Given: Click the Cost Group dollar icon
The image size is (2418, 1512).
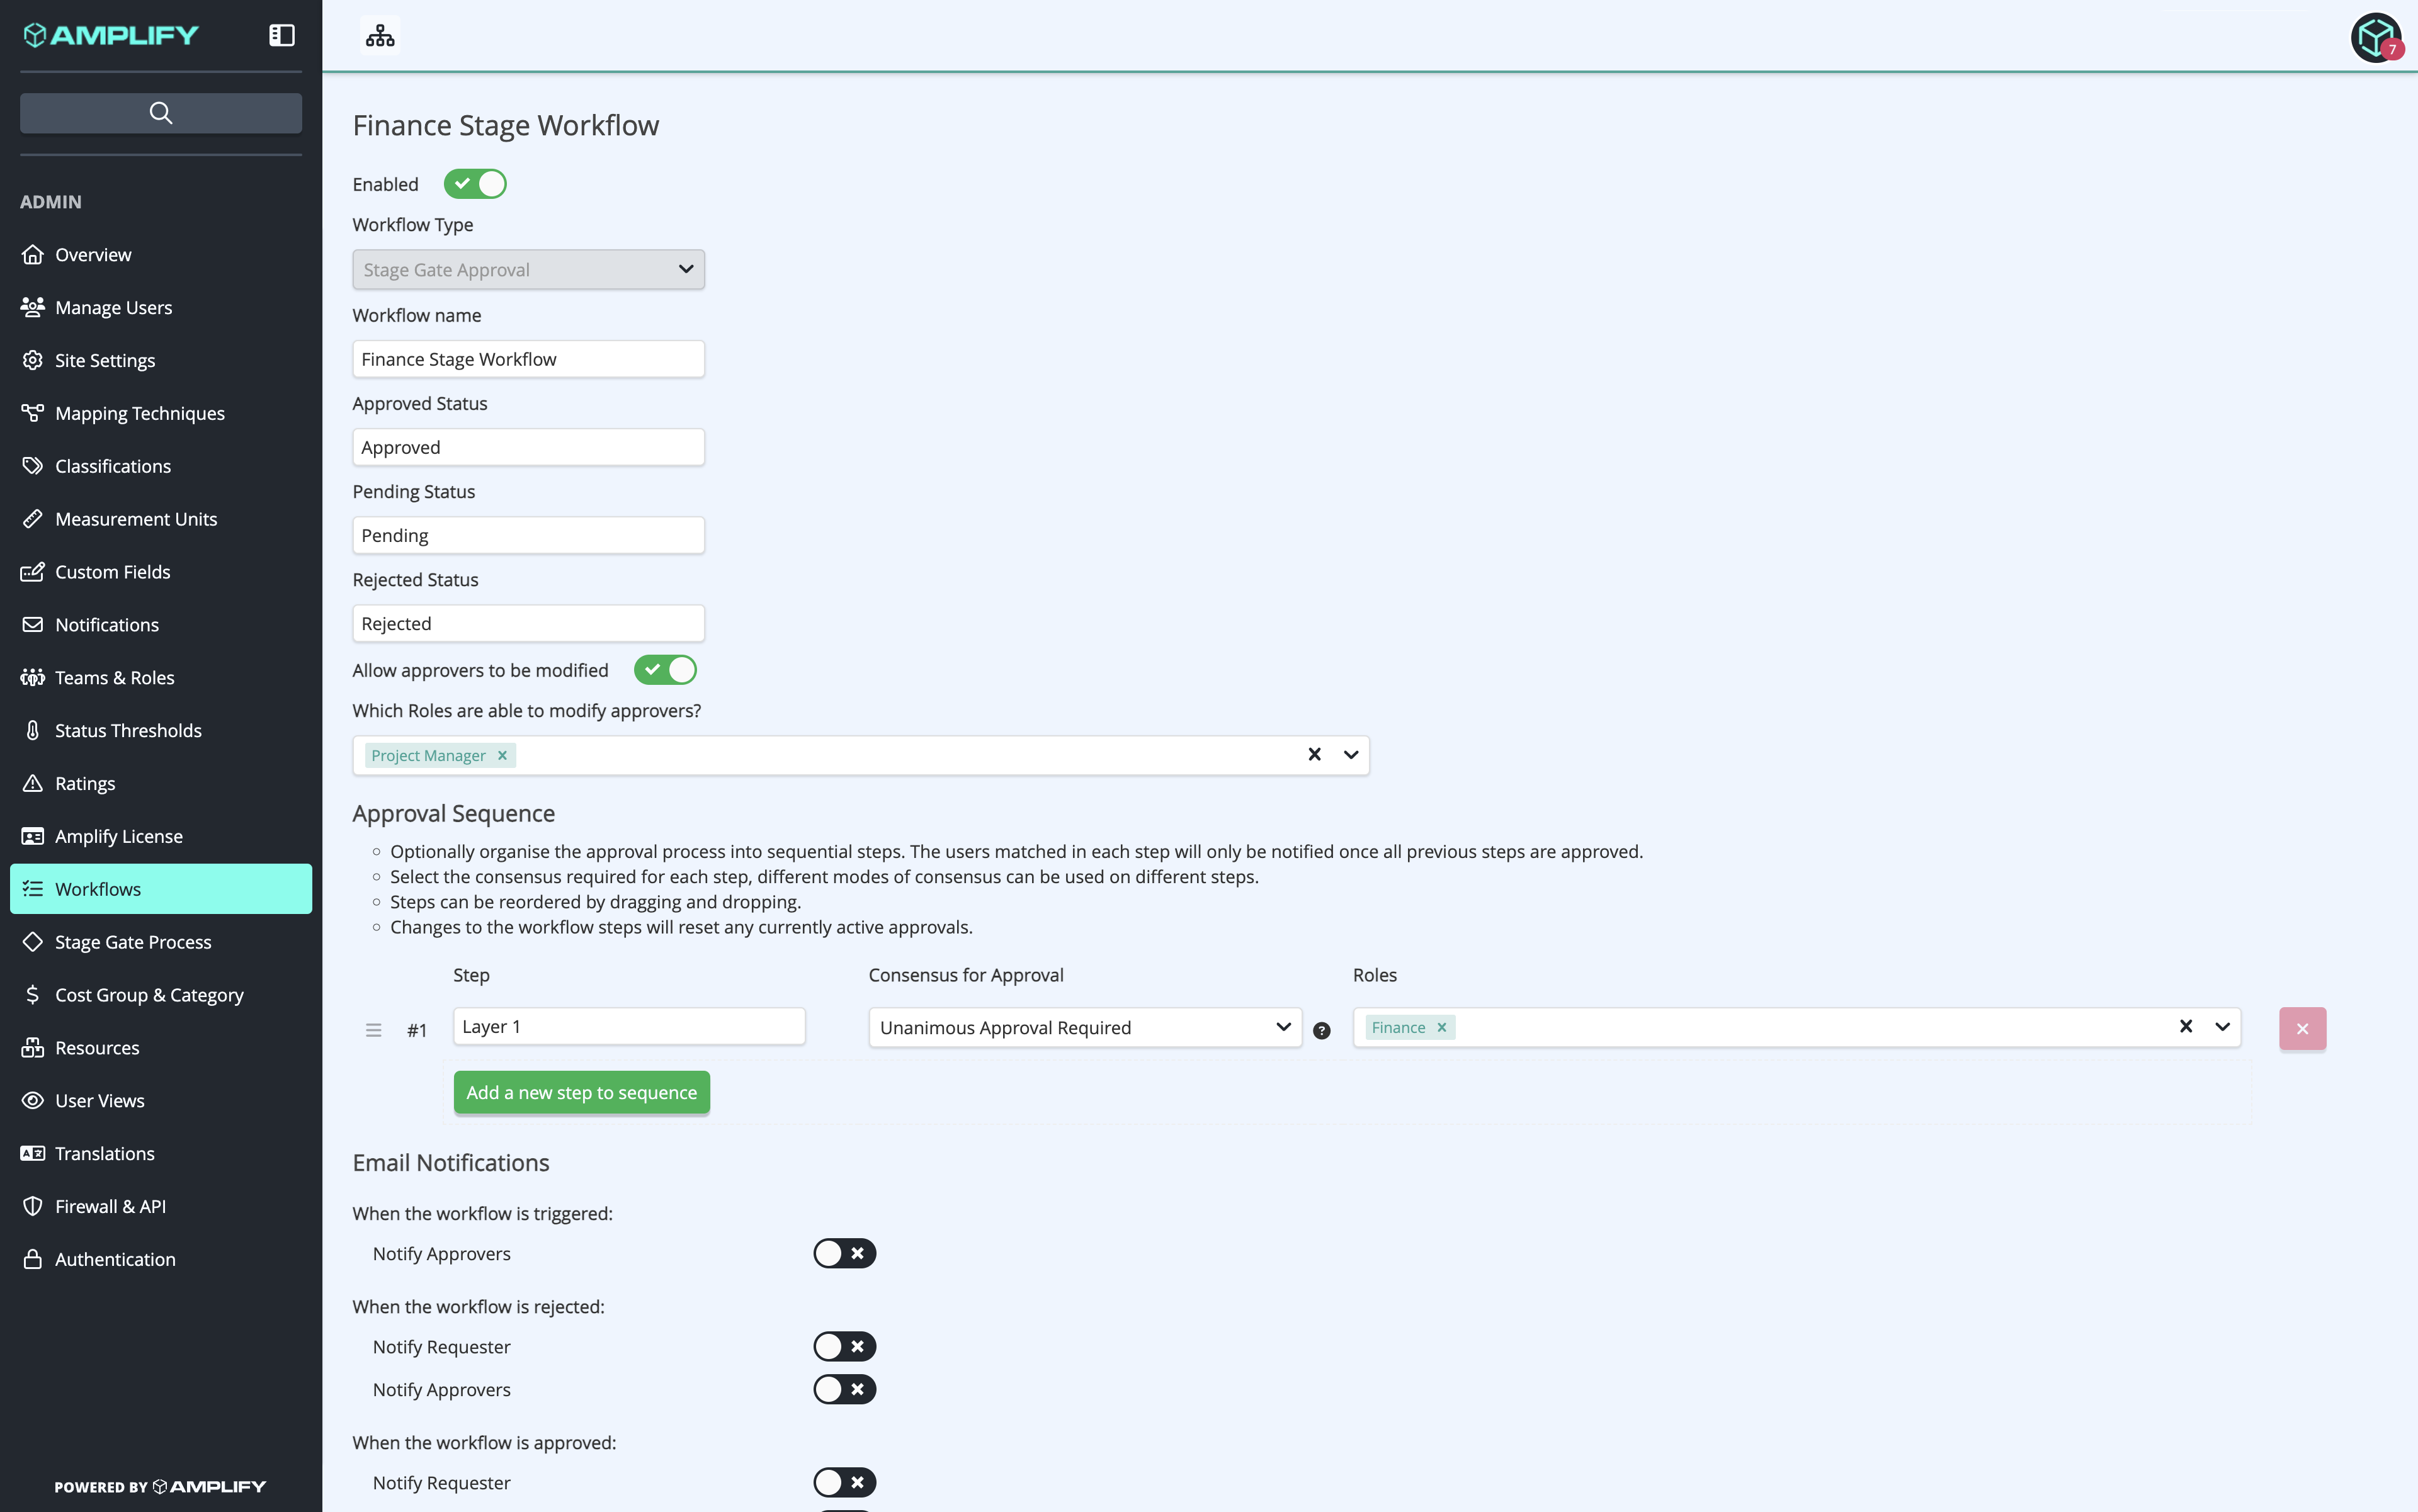Looking at the screenshot, I should pos(33,995).
